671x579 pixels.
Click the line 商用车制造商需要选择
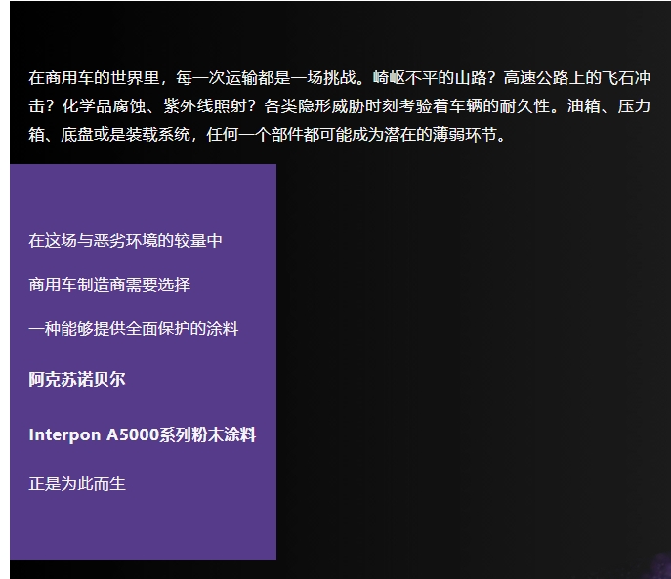(109, 285)
